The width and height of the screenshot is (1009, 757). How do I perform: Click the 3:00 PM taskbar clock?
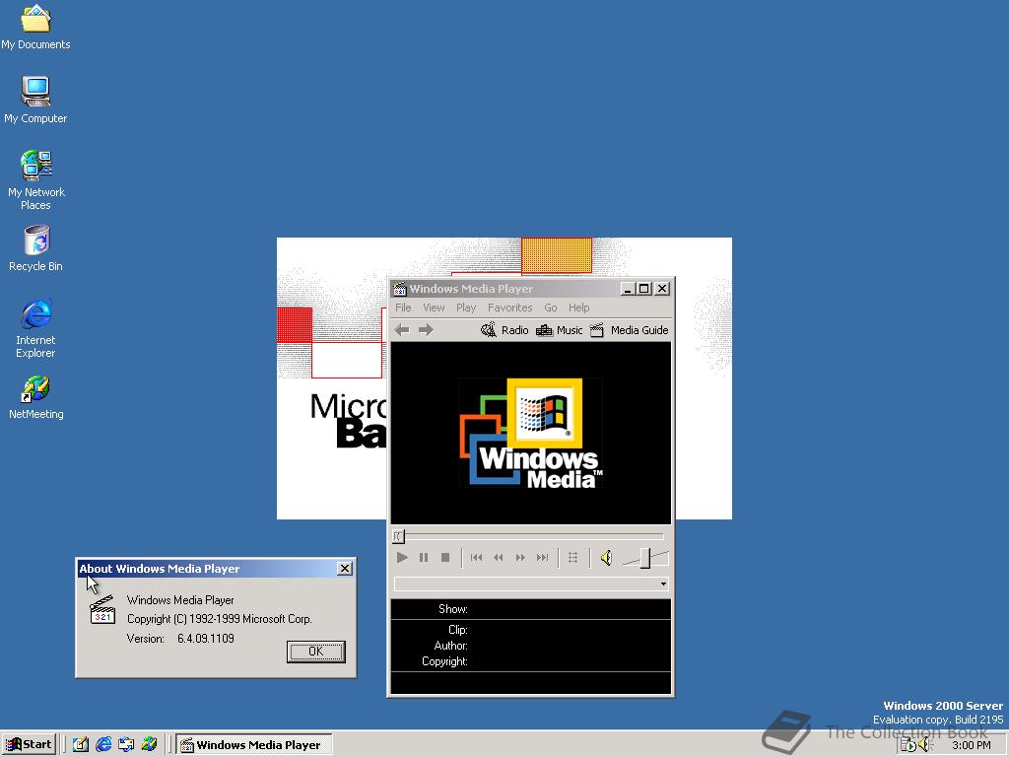coord(971,745)
